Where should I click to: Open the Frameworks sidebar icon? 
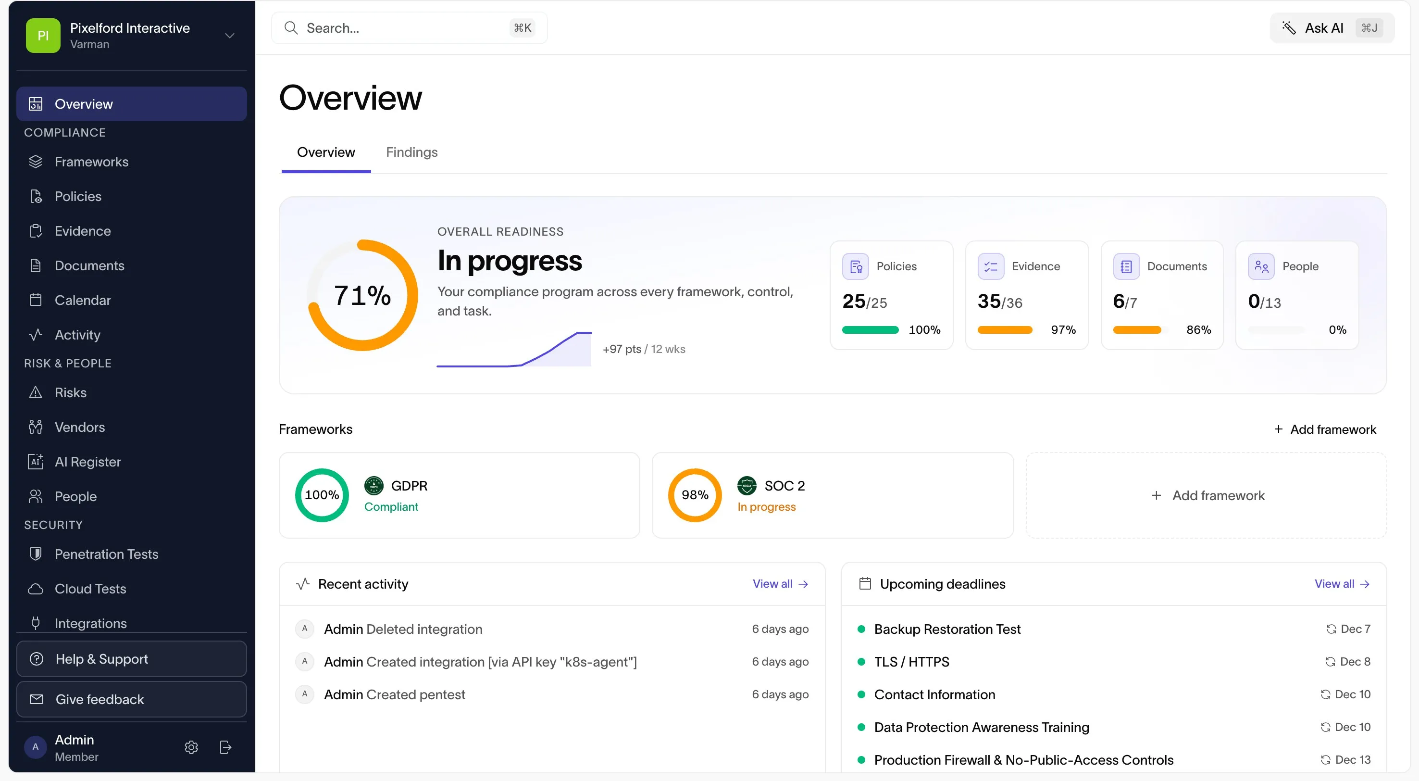(x=35, y=162)
